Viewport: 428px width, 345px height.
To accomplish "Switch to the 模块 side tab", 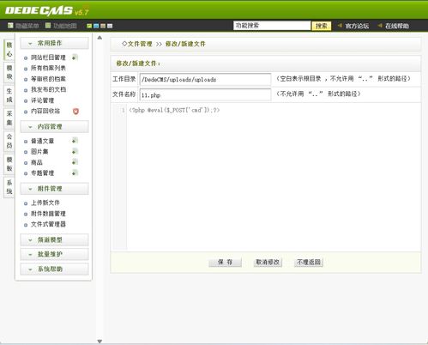I will (x=9, y=72).
